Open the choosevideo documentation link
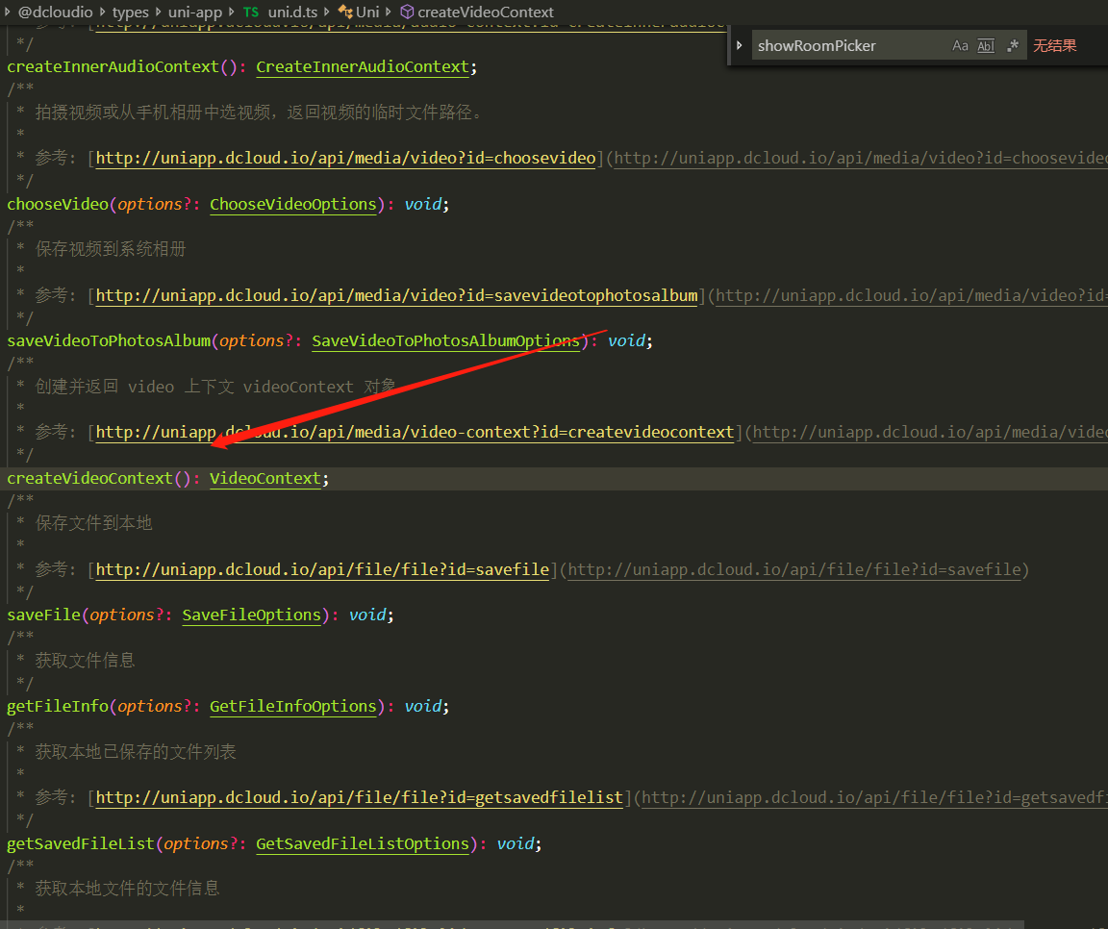Image resolution: width=1108 pixels, height=929 pixels. pyautogui.click(x=345, y=158)
